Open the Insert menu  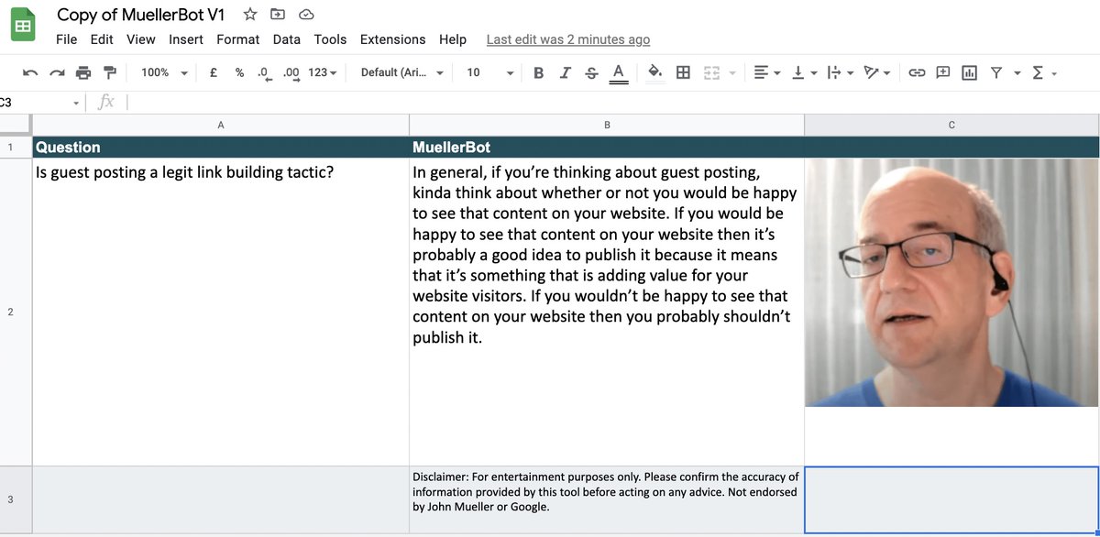point(186,39)
